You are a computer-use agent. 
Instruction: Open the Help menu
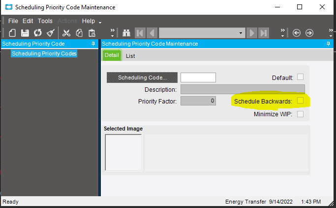pyautogui.click(x=89, y=21)
